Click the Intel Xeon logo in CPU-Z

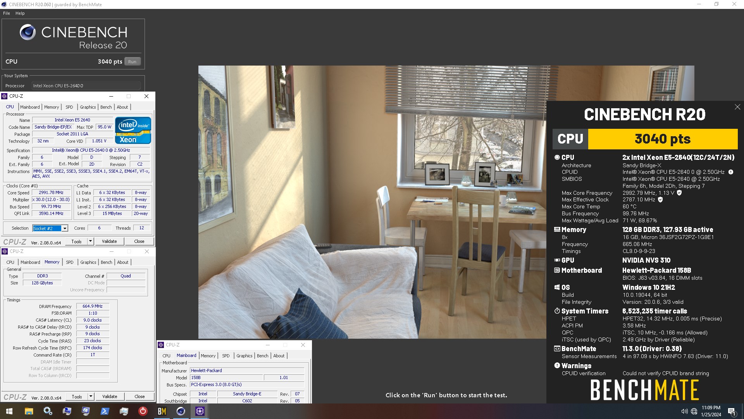(133, 130)
